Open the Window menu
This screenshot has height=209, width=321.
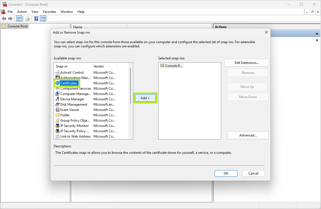(x=67, y=12)
